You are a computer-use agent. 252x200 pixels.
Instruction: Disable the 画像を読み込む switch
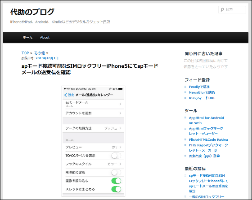(116, 181)
